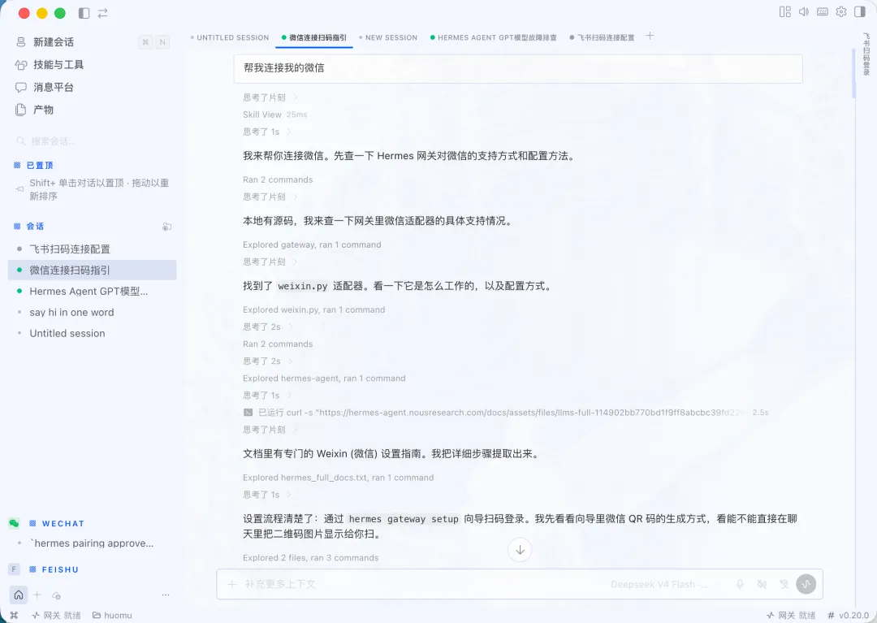Screen dimensions: 877x623
Task: Open Hermes Agent GPT模型 conversation in sidebar
Action: coord(93,292)
